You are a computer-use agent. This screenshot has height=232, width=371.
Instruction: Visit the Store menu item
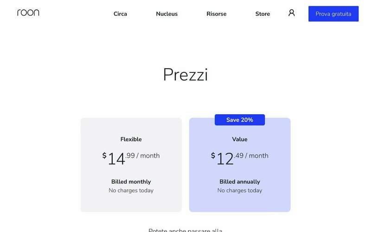tap(262, 14)
